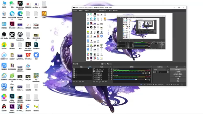Move selected source up in the list
The width and height of the screenshot is (203, 114).
pos(103,82)
